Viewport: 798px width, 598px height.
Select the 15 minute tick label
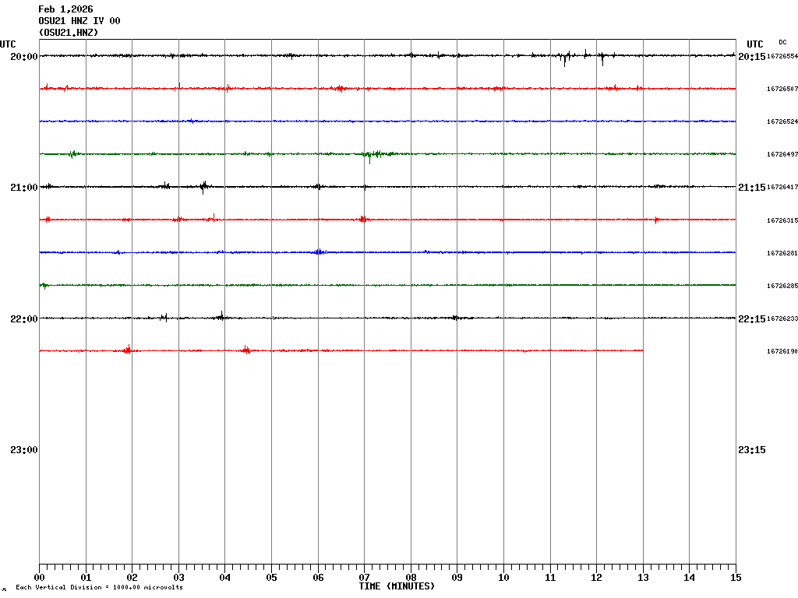(x=736, y=578)
